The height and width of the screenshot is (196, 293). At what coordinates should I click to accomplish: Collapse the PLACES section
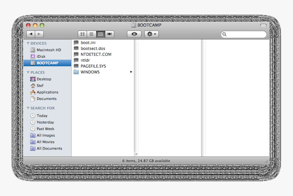point(28,72)
